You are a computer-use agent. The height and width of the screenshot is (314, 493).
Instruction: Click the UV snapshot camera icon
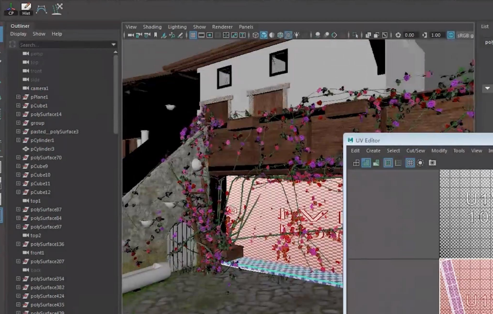(432, 163)
